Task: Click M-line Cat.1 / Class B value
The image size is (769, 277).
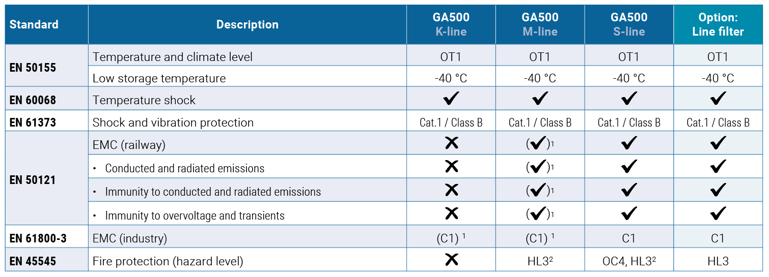Action: [x=540, y=122]
